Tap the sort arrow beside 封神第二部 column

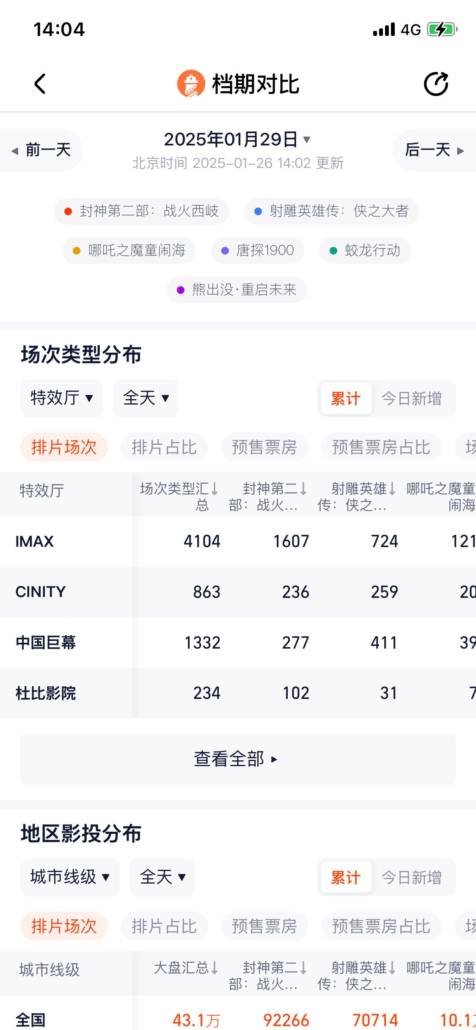pos(303,489)
